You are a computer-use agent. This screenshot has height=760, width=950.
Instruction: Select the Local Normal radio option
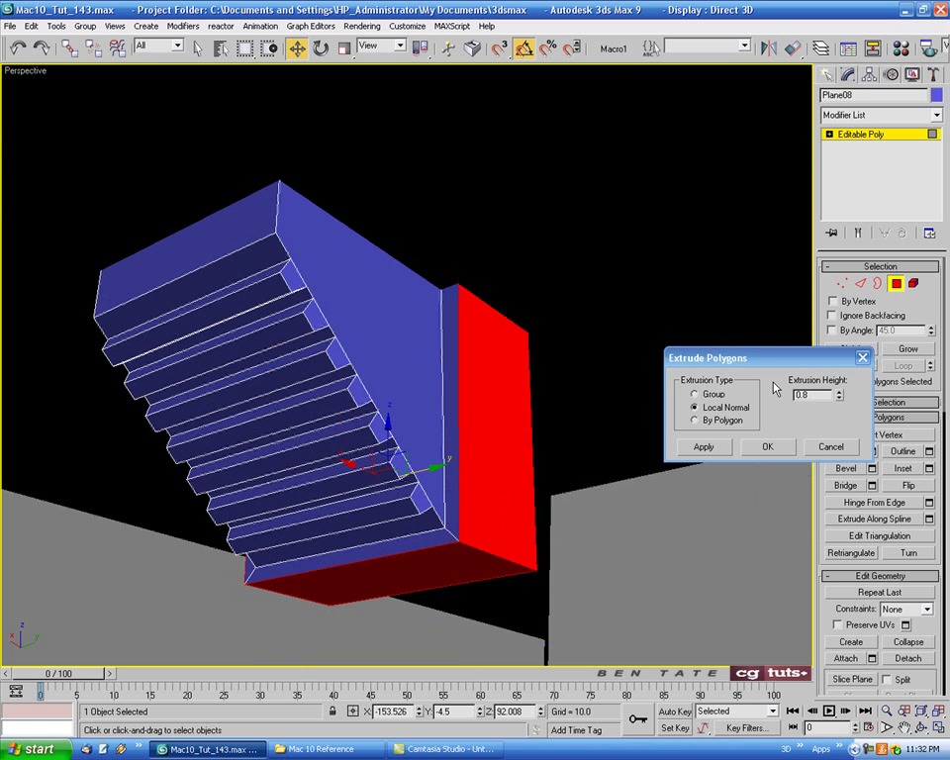[x=695, y=408]
